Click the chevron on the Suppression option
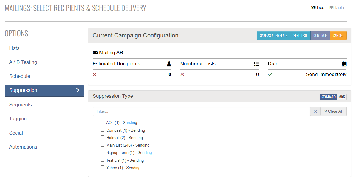This screenshot has height=181, width=357. coord(78,90)
